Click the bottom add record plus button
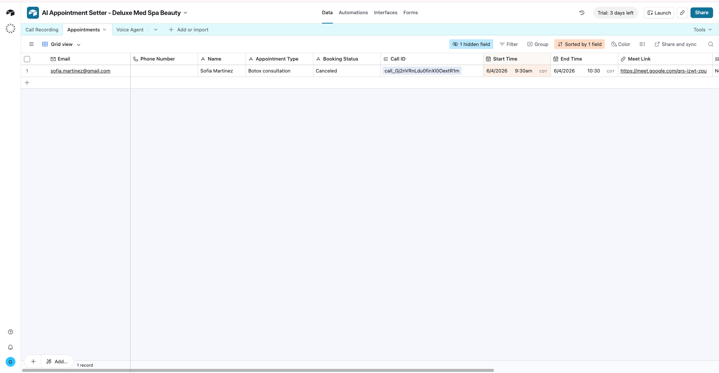This screenshot has height=373, width=719. pos(33,361)
